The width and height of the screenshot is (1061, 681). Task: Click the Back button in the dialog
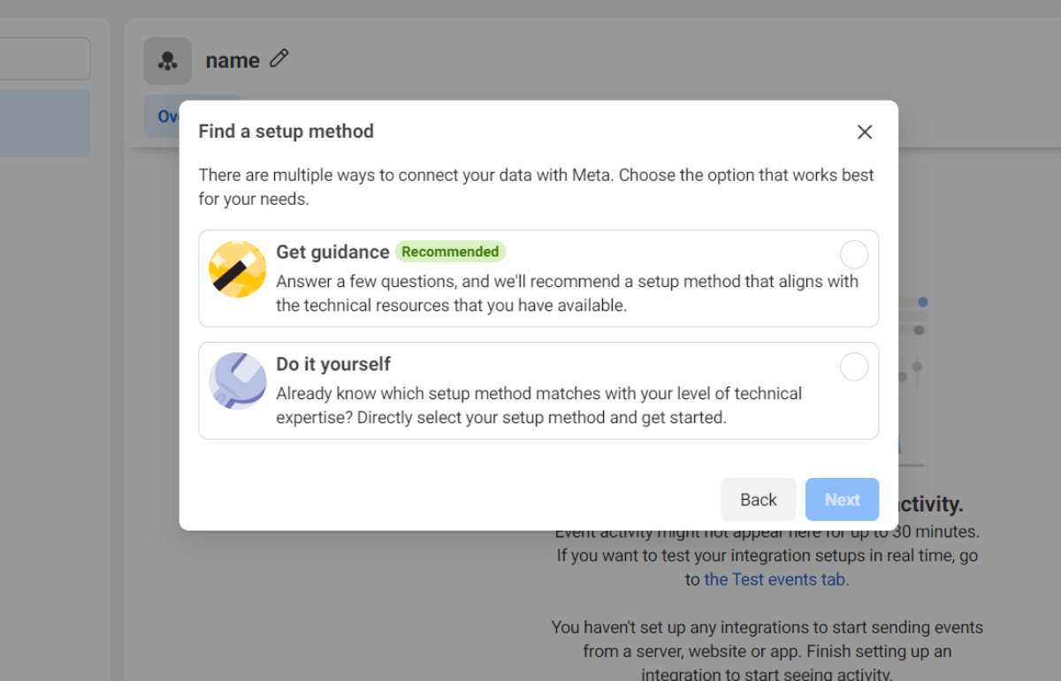[x=758, y=499]
